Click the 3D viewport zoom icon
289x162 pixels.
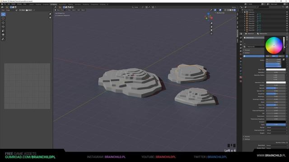pyautogui.click(x=211, y=23)
